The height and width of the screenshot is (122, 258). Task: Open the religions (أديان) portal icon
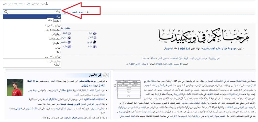point(95,34)
